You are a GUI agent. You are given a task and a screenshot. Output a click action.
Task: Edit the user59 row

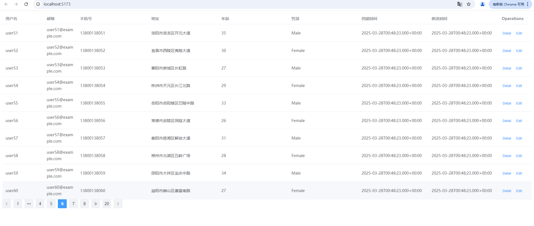click(x=519, y=173)
